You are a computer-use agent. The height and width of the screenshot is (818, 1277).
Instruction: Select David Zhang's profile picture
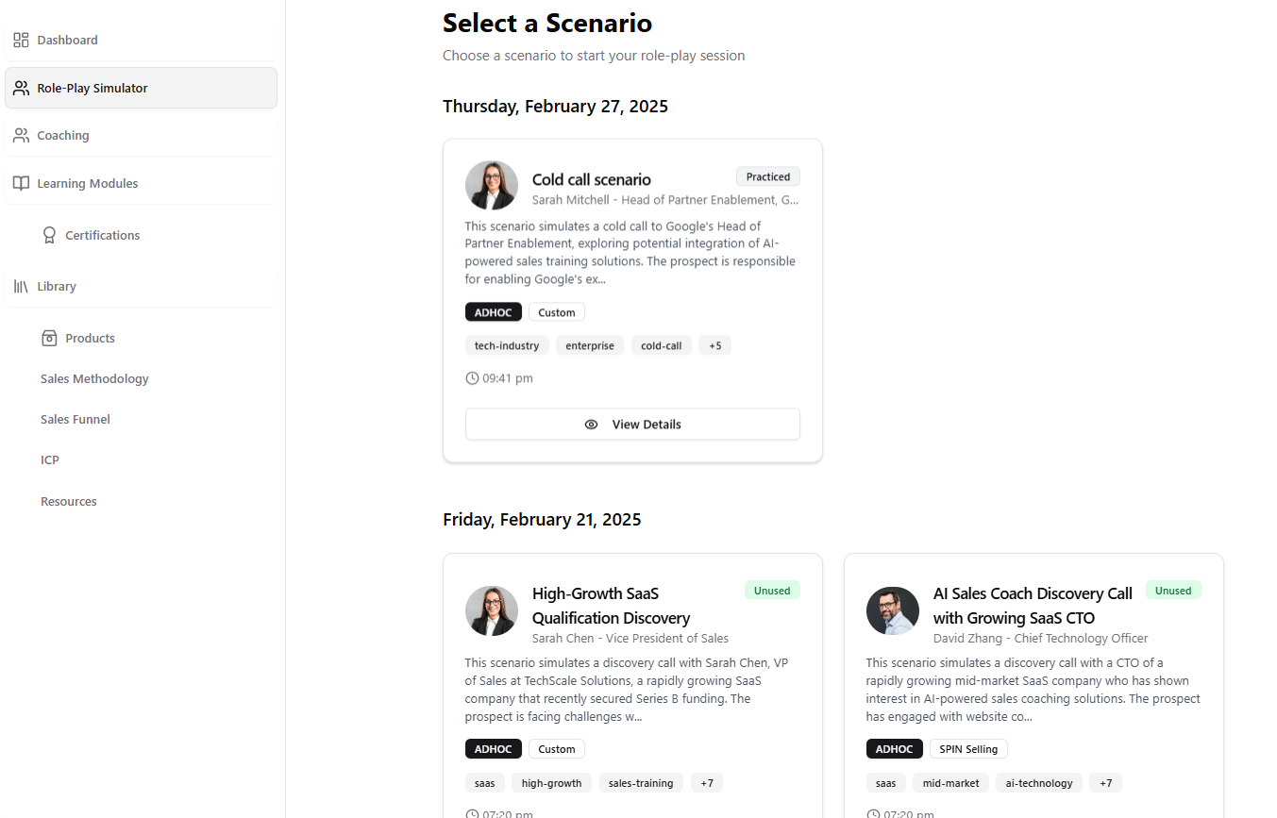893,610
